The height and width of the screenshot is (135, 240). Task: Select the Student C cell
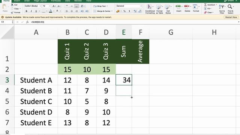point(36,102)
